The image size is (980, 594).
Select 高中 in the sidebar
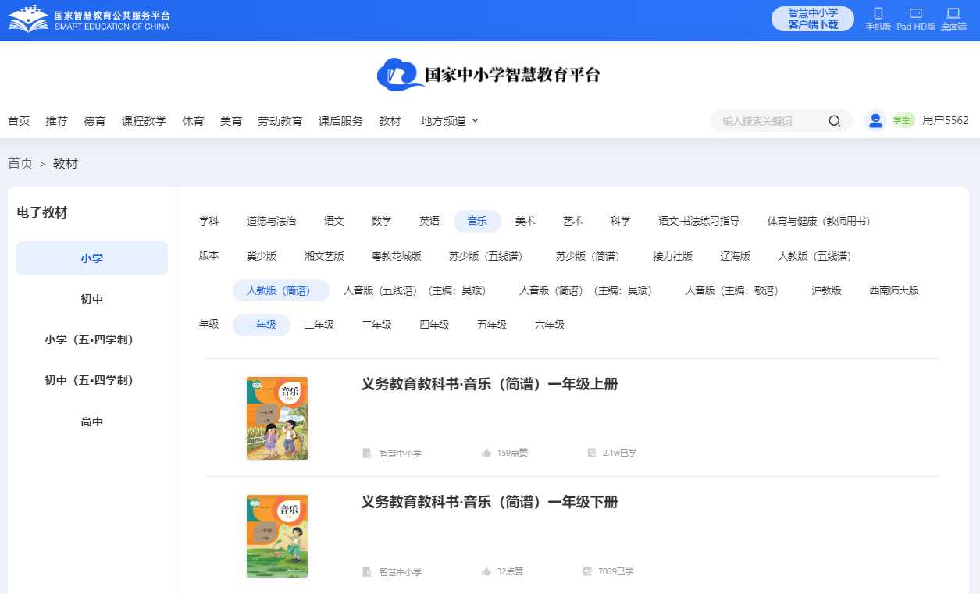[92, 421]
